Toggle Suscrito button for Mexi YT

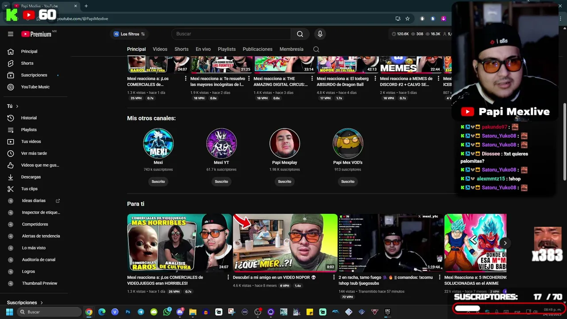pos(221,182)
